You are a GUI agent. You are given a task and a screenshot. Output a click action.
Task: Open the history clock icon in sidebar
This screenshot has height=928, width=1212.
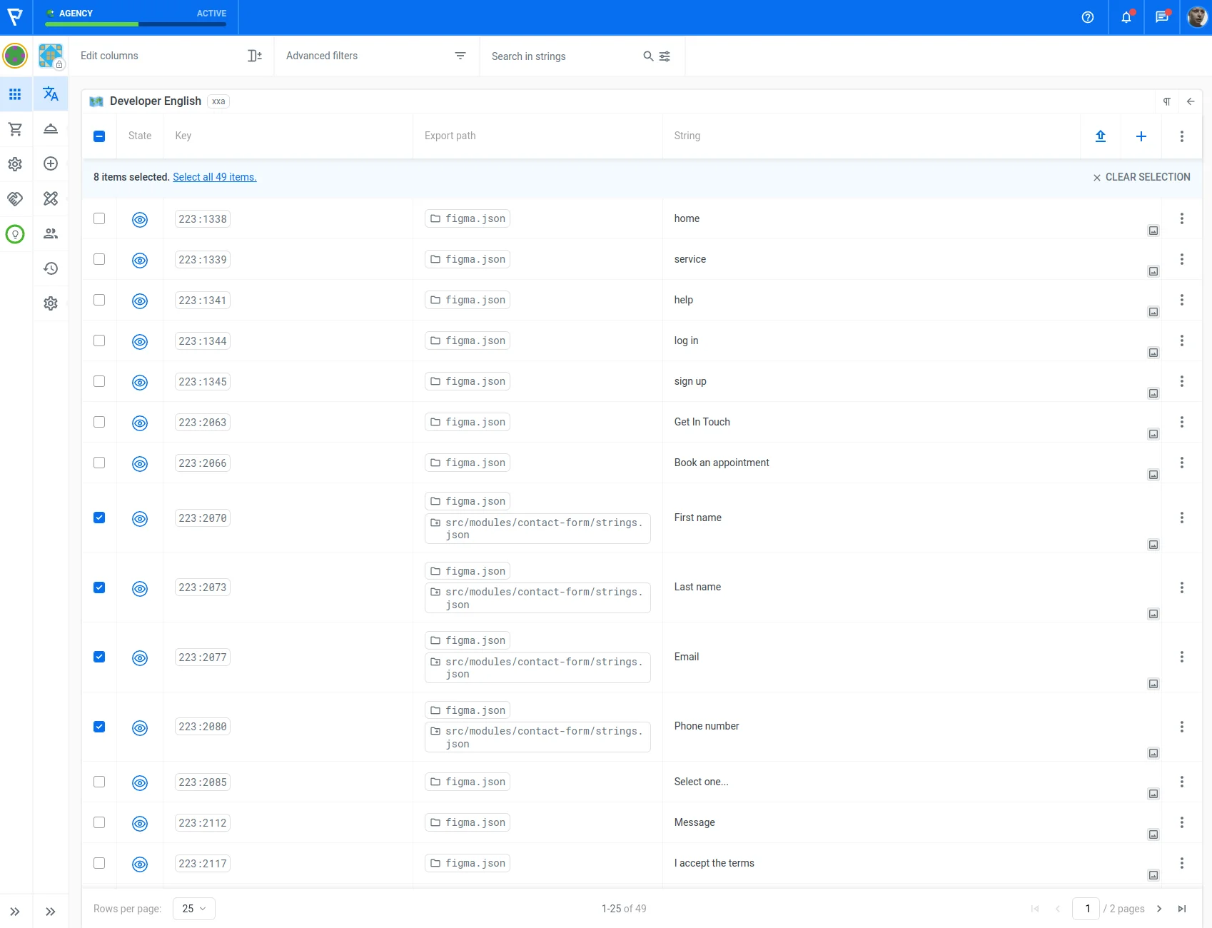[x=51, y=268]
